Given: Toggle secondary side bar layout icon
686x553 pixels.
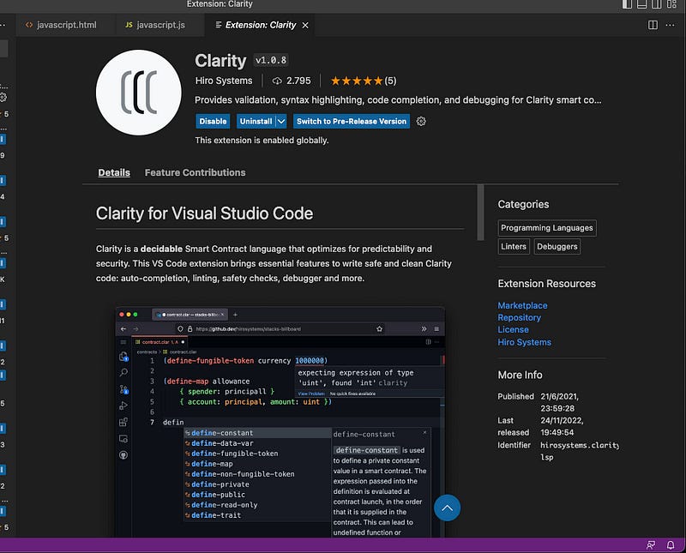Looking at the screenshot, I should (656, 4).
